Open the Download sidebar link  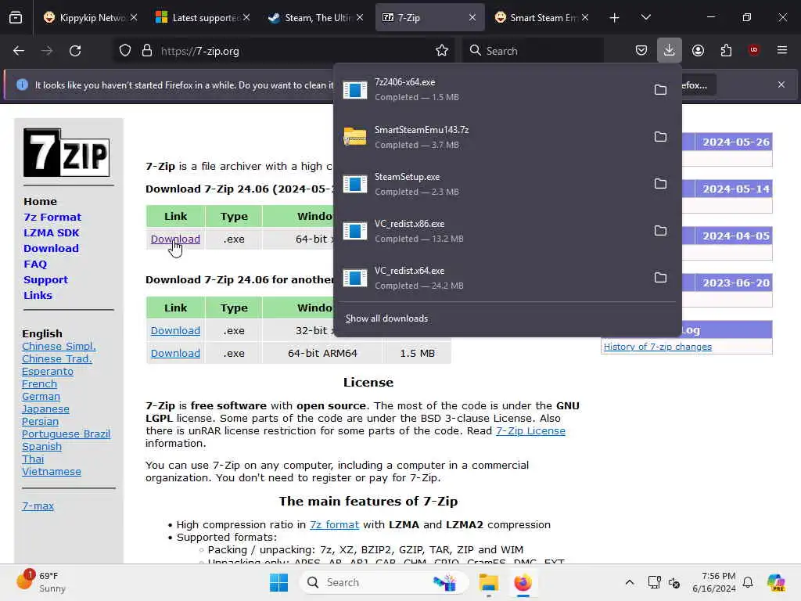pos(51,248)
